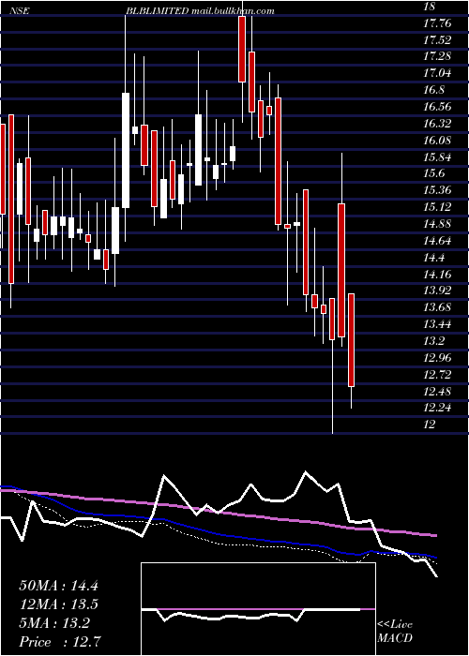469x656 pixels.
Task: Click the 17.76 price axis label
Action: coord(437,23)
